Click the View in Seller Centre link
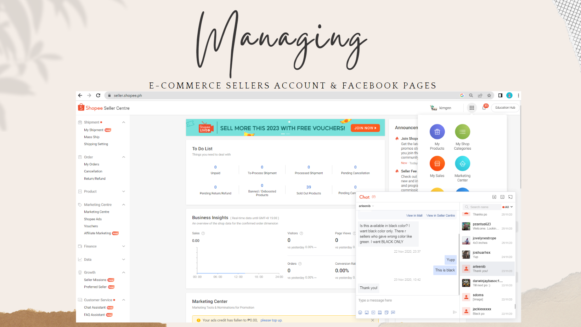This screenshot has height=327, width=581. pyautogui.click(x=440, y=216)
